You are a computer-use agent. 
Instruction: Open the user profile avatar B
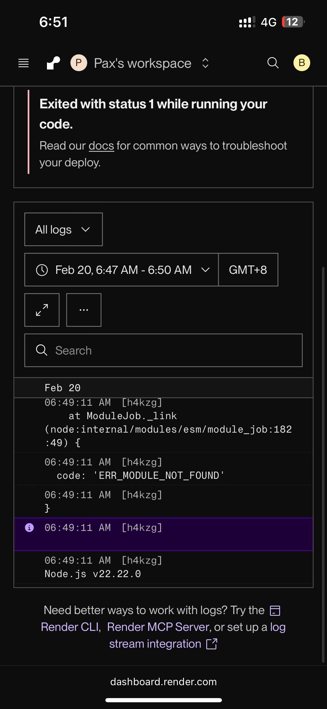pos(302,63)
